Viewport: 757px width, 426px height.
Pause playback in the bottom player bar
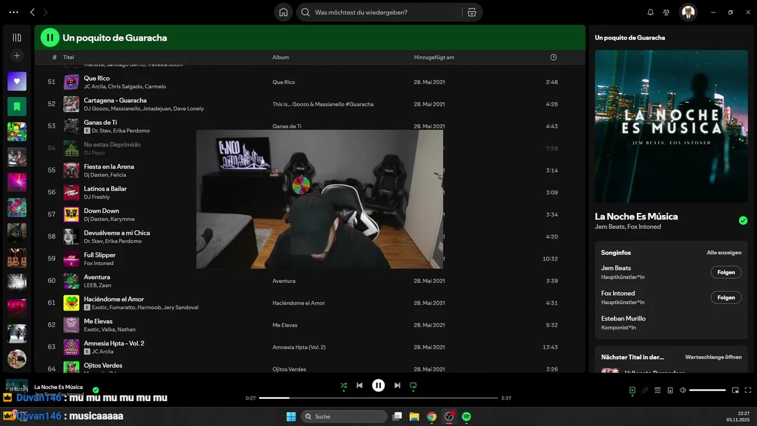tap(378, 386)
